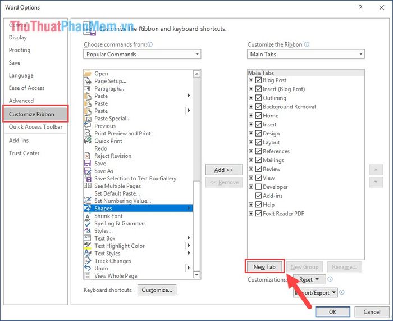
Task: Click the Spelling & Grammar icon
Action: pos(88,223)
